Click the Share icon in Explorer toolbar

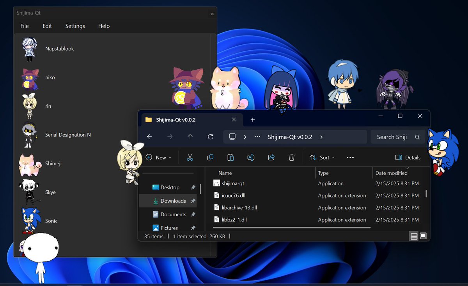click(x=271, y=158)
